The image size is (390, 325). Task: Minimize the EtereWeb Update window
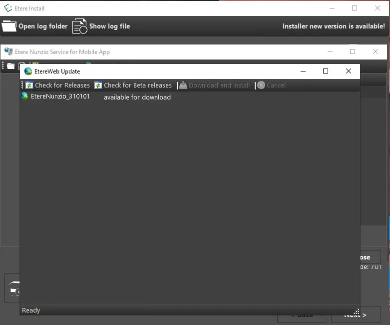(303, 71)
